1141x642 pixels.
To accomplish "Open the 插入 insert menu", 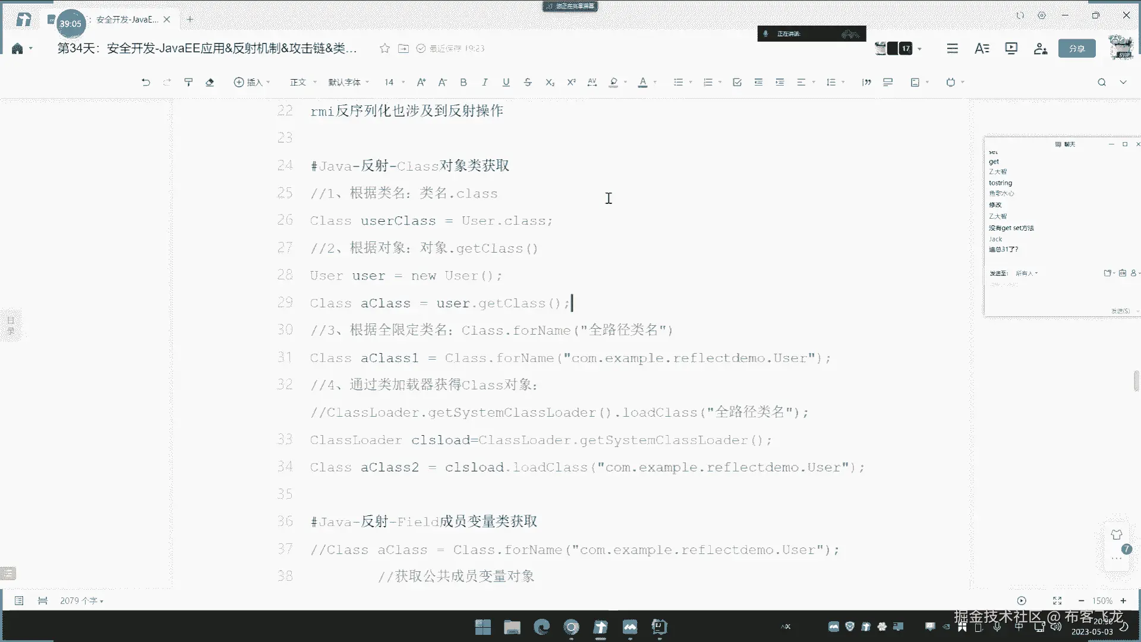I will tap(251, 82).
